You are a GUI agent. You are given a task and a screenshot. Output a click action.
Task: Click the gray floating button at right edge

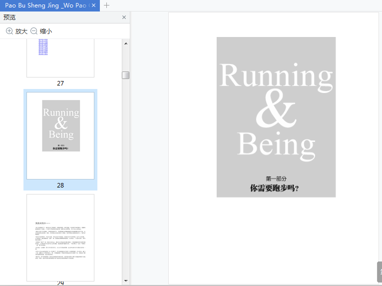[379, 271]
